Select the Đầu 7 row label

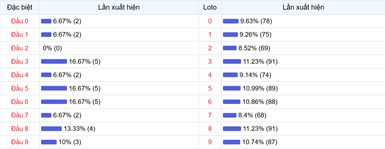(x=20, y=115)
